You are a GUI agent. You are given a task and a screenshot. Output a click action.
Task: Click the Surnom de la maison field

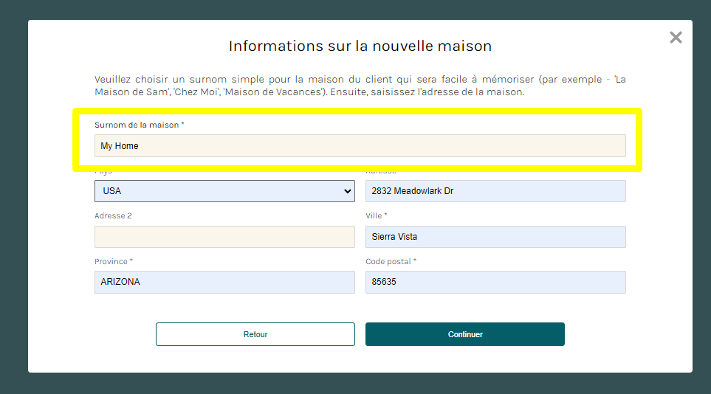click(x=360, y=145)
